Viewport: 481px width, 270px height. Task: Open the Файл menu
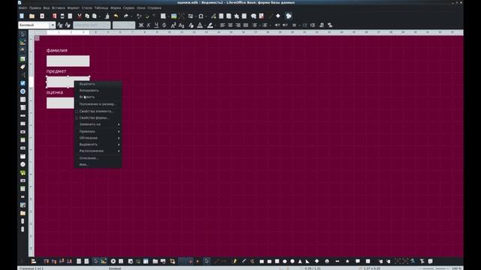click(23, 8)
